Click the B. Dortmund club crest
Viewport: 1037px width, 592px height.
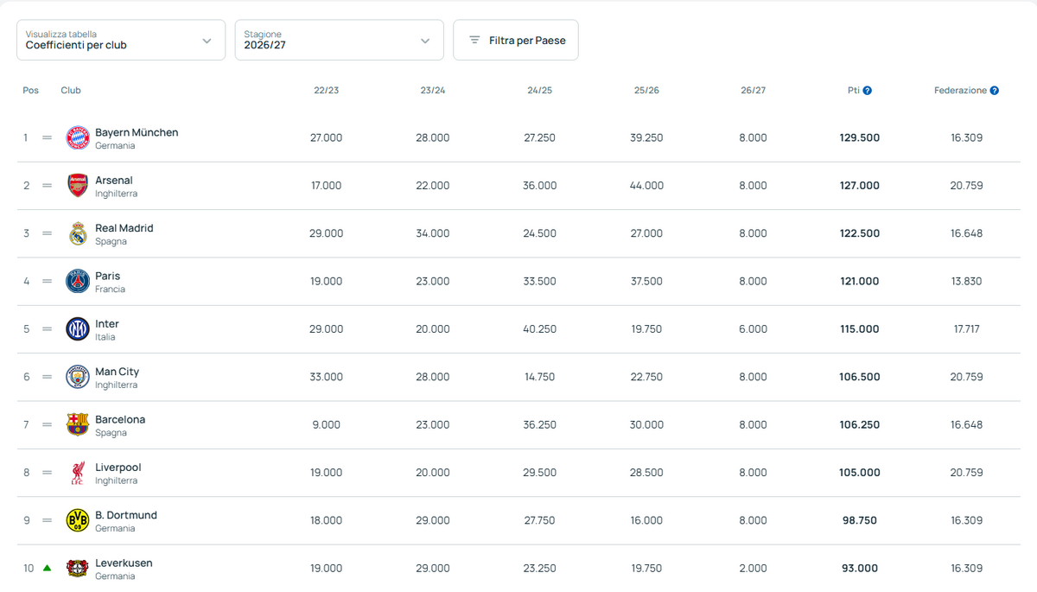pyautogui.click(x=78, y=520)
